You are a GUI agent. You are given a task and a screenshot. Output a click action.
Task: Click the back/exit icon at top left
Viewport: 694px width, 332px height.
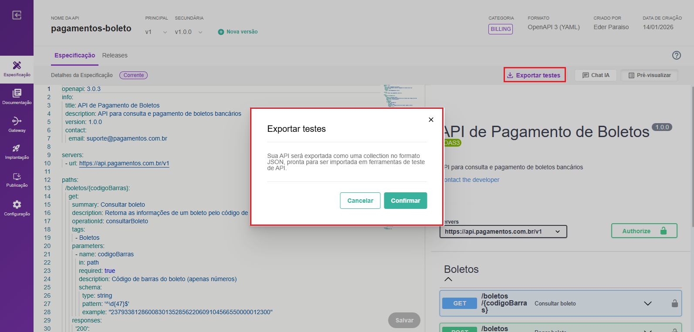pyautogui.click(x=17, y=15)
